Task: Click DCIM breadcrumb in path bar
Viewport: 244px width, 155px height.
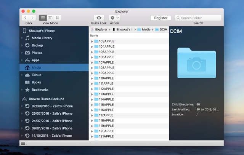Action: point(161,29)
